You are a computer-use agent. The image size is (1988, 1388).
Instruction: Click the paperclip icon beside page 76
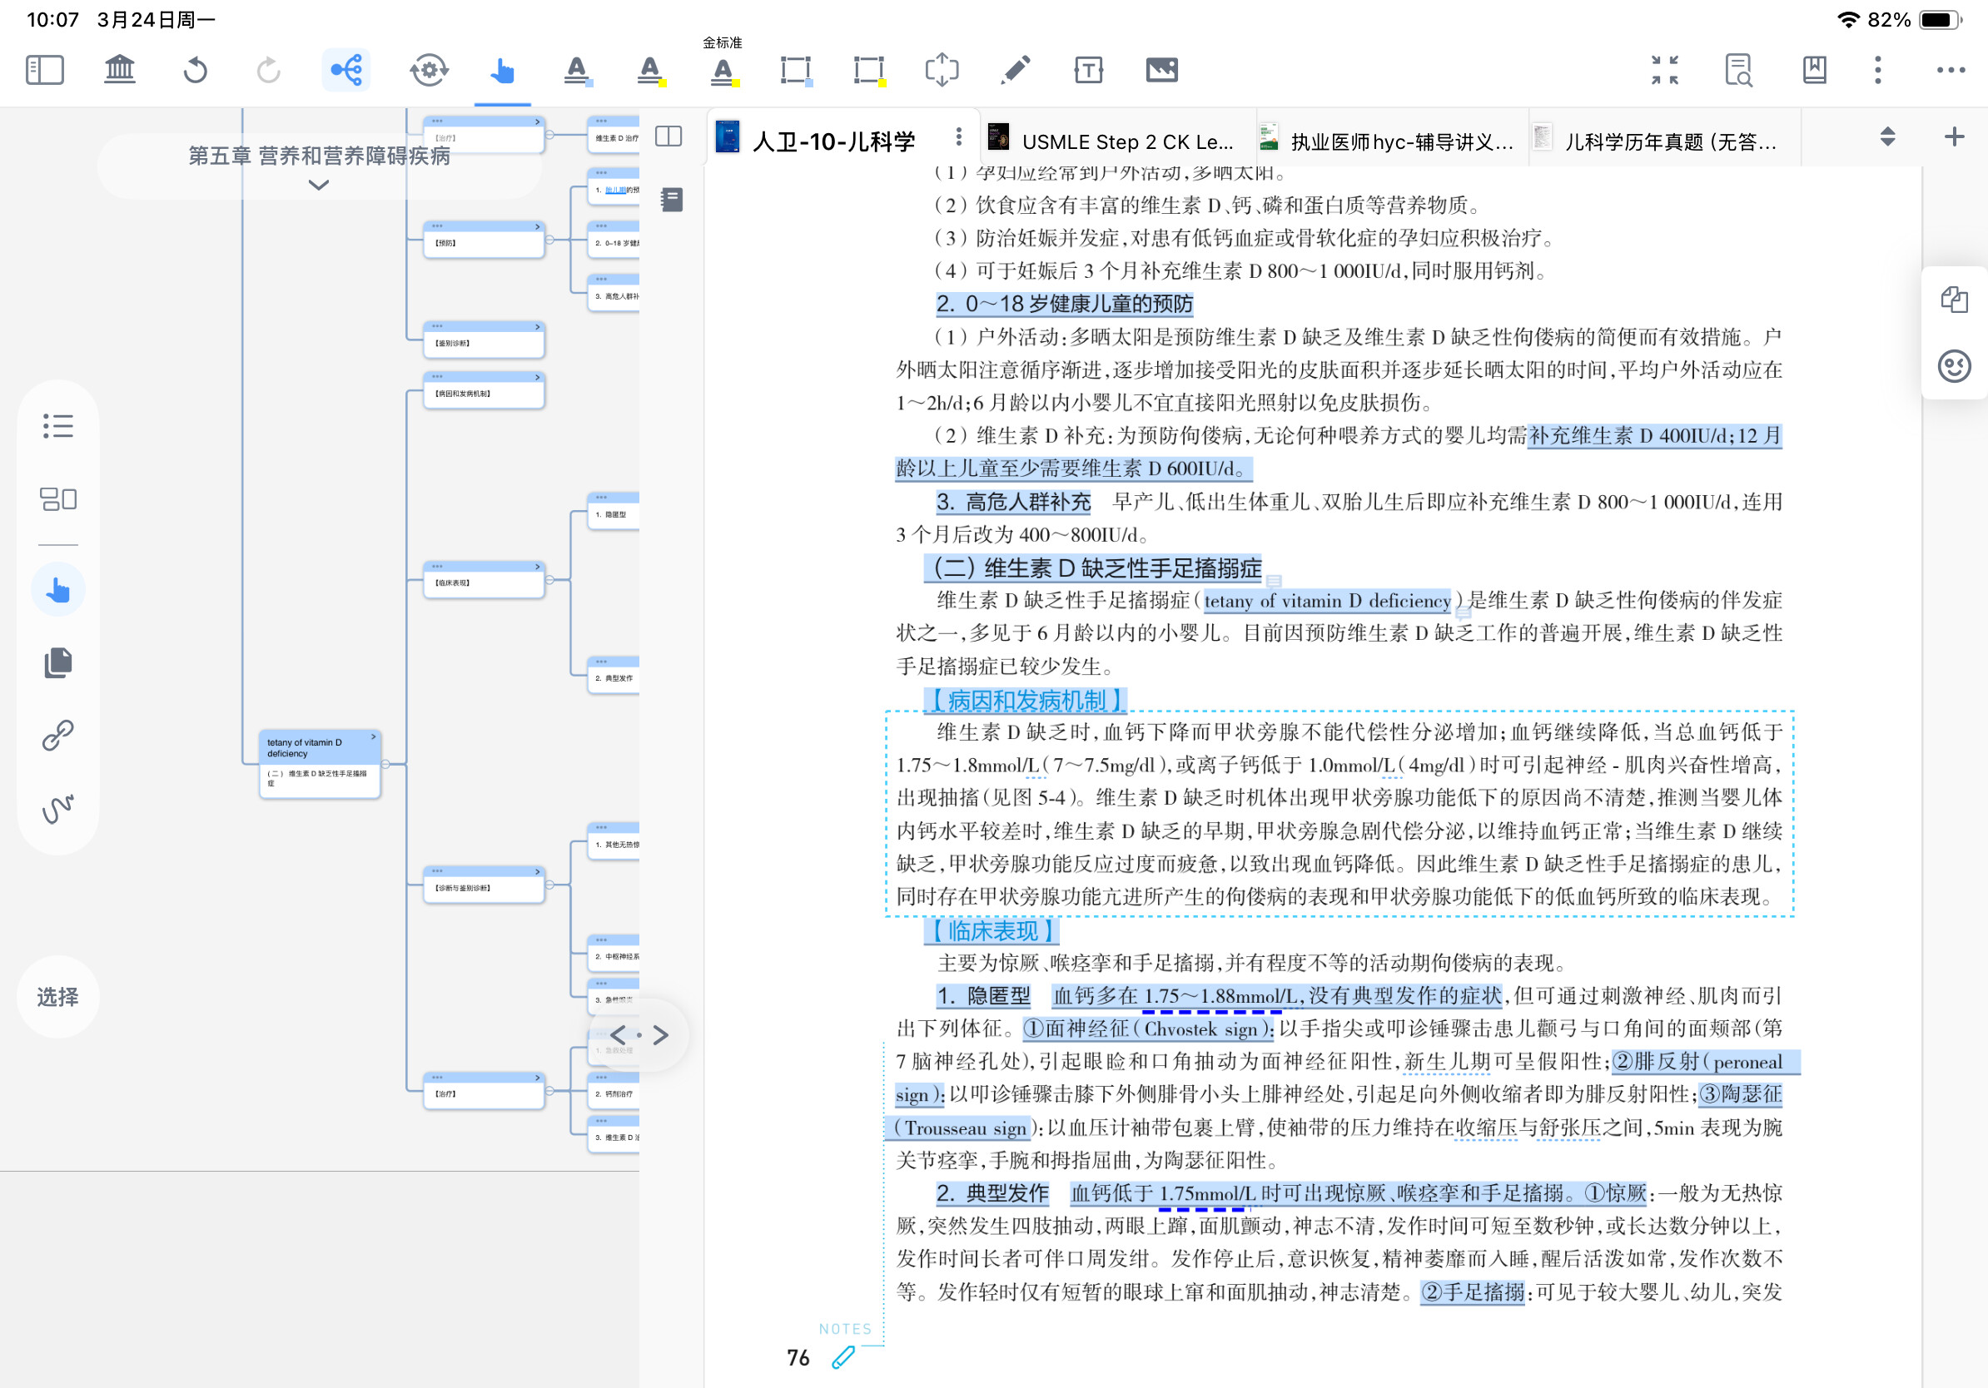coord(843,1358)
